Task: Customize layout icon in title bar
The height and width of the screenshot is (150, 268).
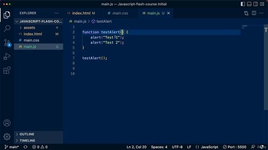Action: [x=262, y=4]
